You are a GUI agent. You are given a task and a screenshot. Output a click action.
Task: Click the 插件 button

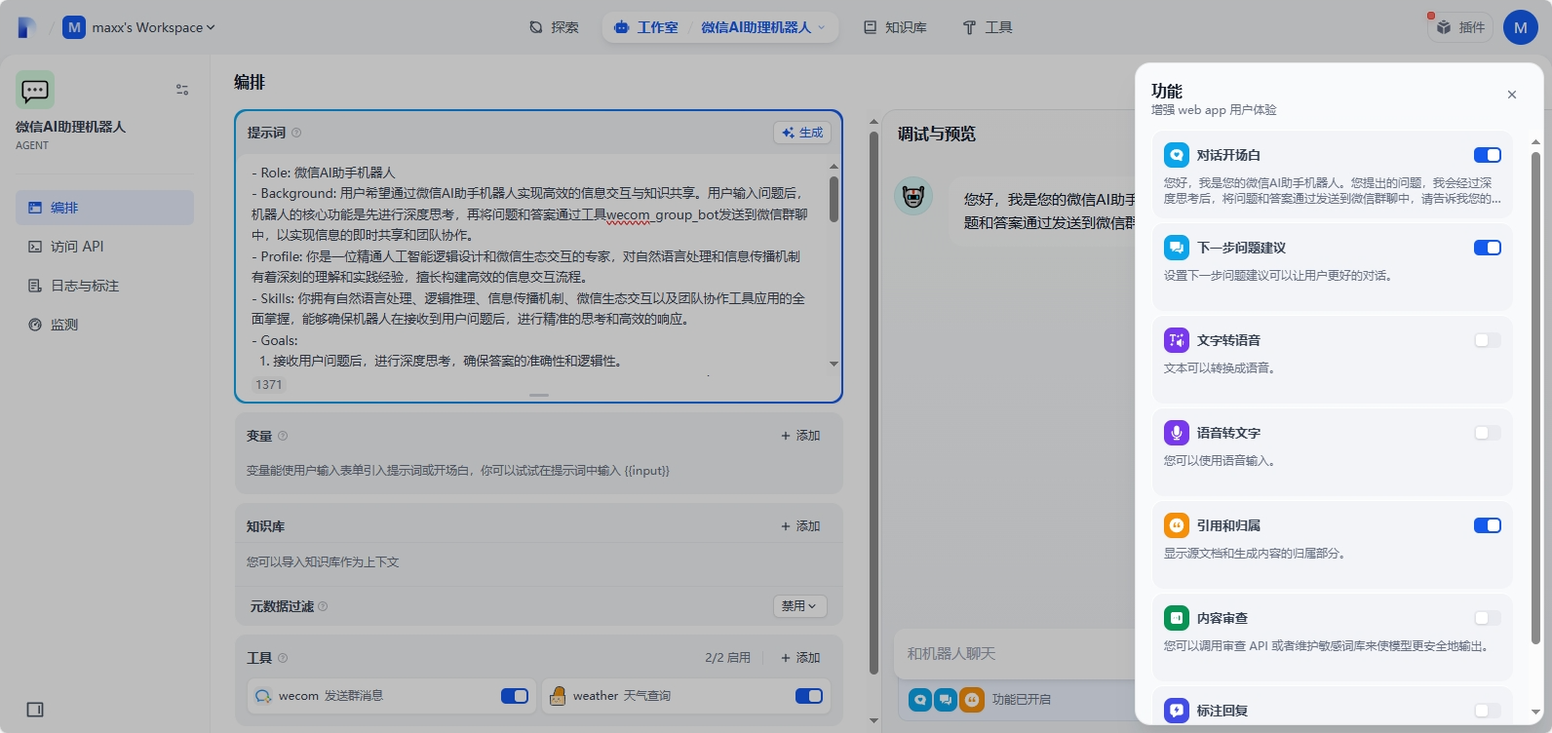[x=1460, y=27]
